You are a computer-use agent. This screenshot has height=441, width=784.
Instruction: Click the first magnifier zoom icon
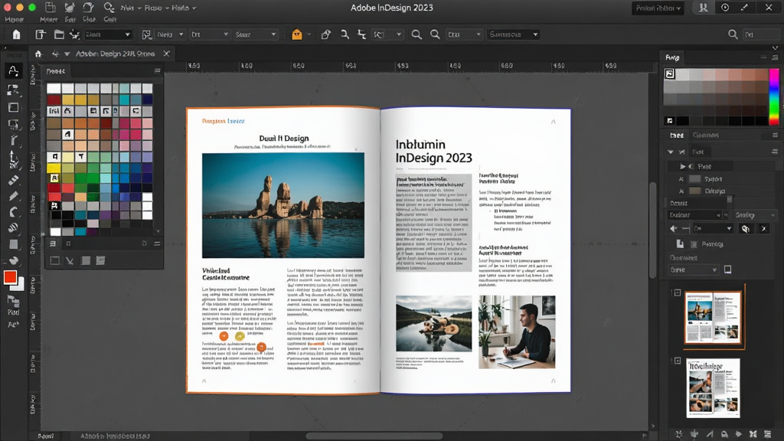[x=416, y=34]
